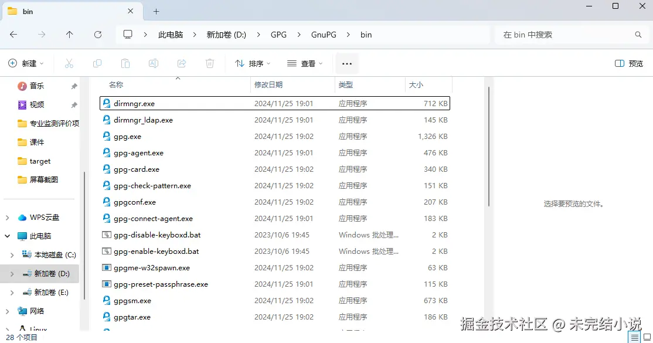The height and width of the screenshot is (343, 653).
Task: Click the Paste clipboard icon
Action: point(125,63)
